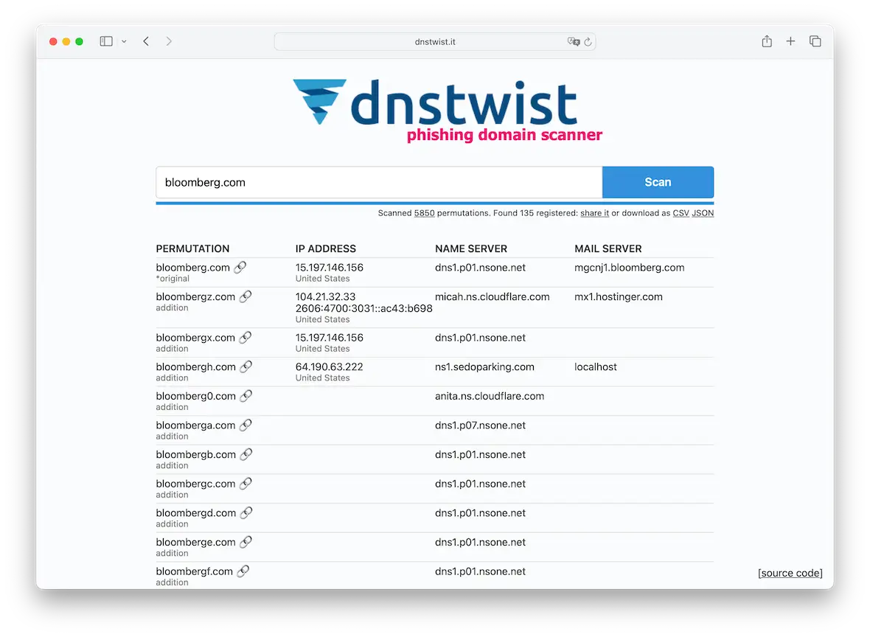
Task: Select the bloomberg0.com permutation text
Action: (x=196, y=396)
